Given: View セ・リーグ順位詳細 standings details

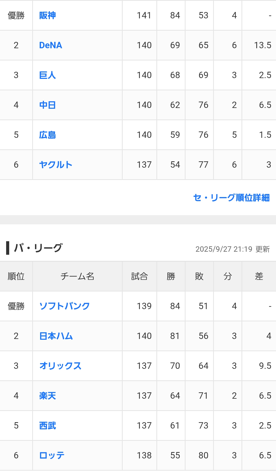Looking at the screenshot, I should click(x=231, y=198).
